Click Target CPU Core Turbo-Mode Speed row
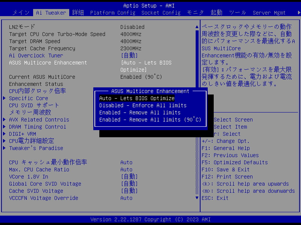Screen dimensions: 301x225 [x=75, y=34]
